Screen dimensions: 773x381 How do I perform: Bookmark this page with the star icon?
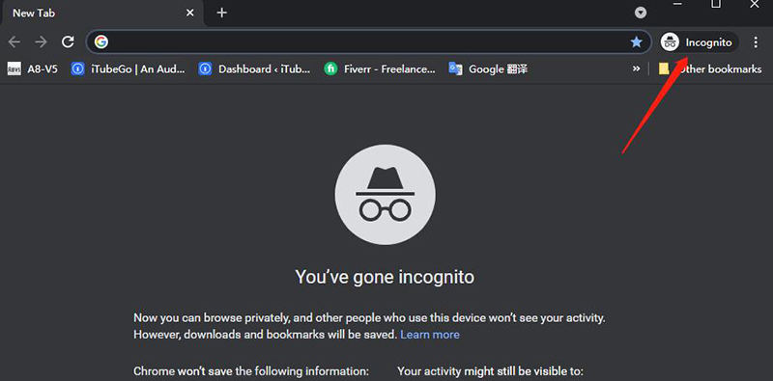(x=637, y=42)
